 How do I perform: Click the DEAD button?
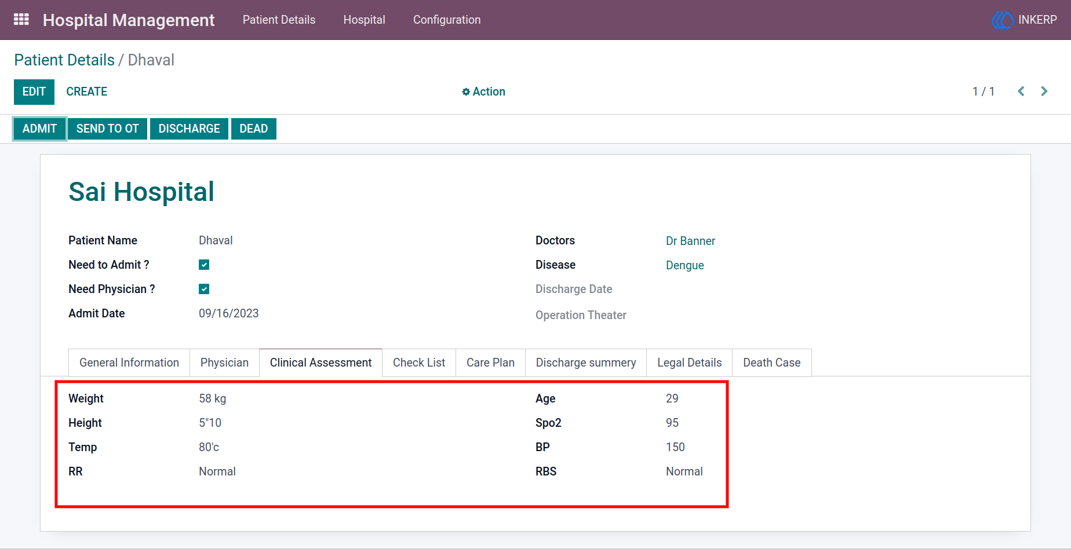click(254, 129)
